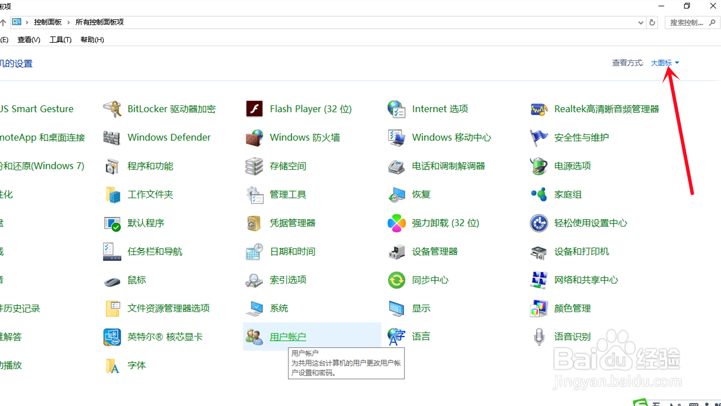
Task: Refresh the address bar location
Action: (652, 23)
